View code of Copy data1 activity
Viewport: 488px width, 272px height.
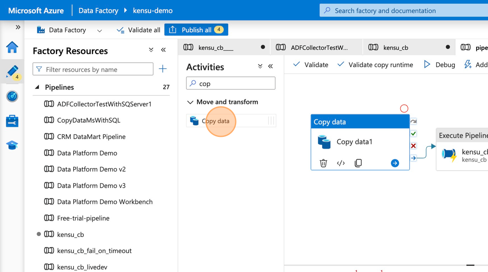point(341,163)
